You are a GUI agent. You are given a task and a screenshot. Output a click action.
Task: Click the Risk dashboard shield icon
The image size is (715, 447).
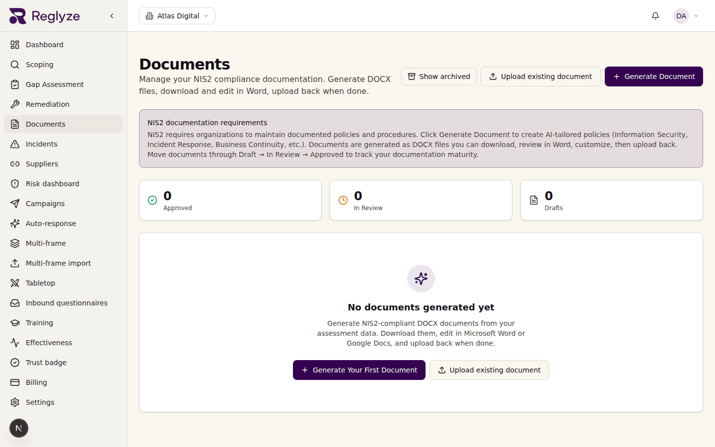(x=15, y=184)
